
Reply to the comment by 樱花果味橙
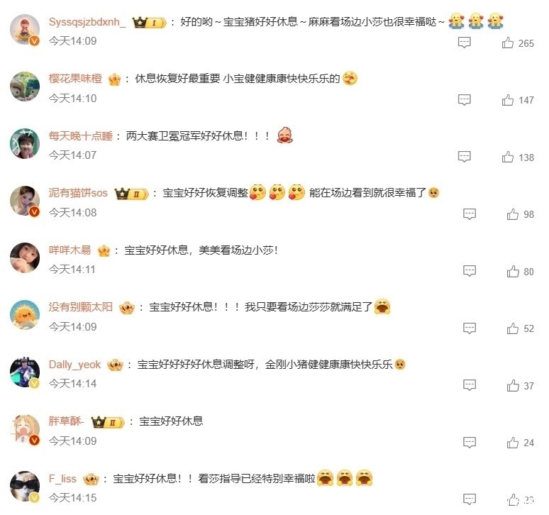[465, 100]
